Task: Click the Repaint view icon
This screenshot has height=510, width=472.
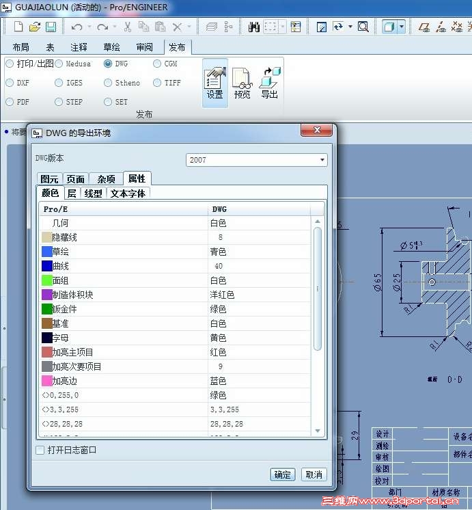Action: pyautogui.click(x=321, y=27)
